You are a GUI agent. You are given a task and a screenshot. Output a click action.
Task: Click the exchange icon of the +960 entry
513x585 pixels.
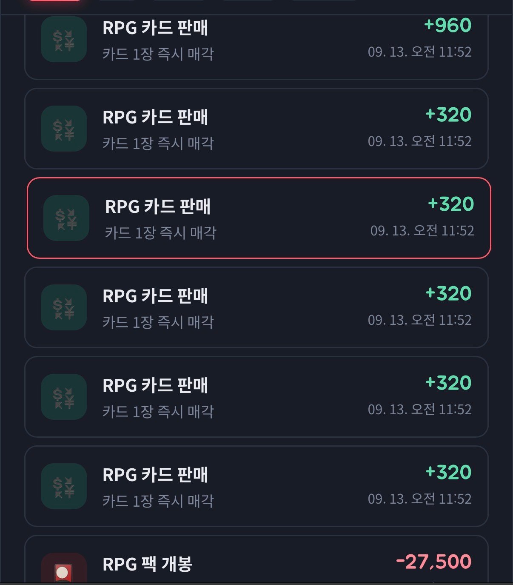(64, 39)
